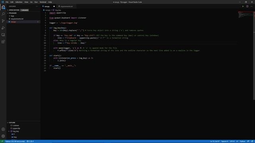Click the VS Code logo icon
255x143 pixels.
point(2,2)
